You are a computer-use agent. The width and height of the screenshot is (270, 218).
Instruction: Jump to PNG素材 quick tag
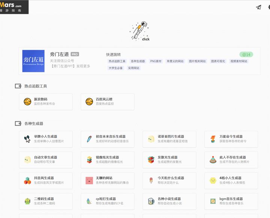tap(156, 61)
